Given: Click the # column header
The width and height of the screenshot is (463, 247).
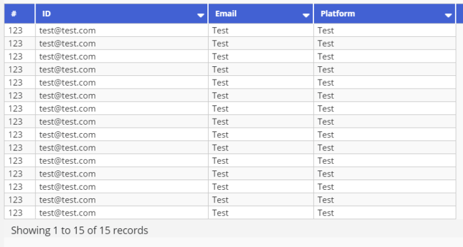Looking at the screenshot, I should pos(19,14).
